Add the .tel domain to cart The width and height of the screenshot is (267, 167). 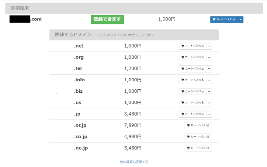click(x=193, y=69)
